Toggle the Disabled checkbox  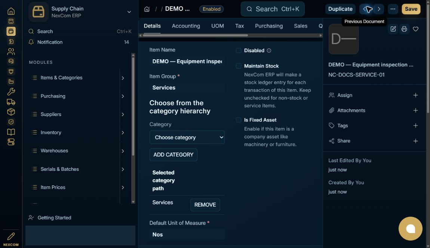click(239, 51)
